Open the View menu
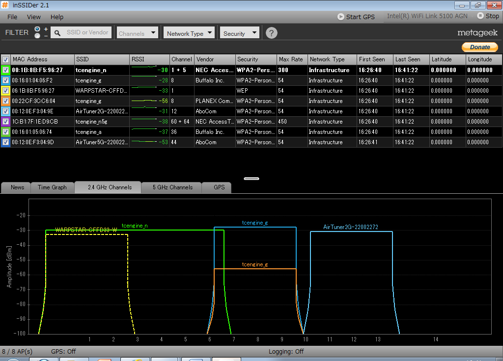The height and width of the screenshot is (361, 503). pyautogui.click(x=34, y=17)
